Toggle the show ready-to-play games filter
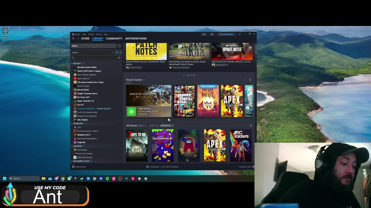 coord(121,53)
